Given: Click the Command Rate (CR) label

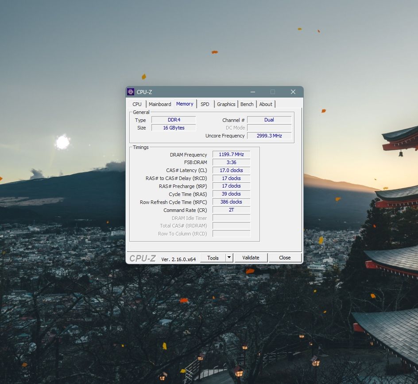Looking at the screenshot, I should [185, 210].
